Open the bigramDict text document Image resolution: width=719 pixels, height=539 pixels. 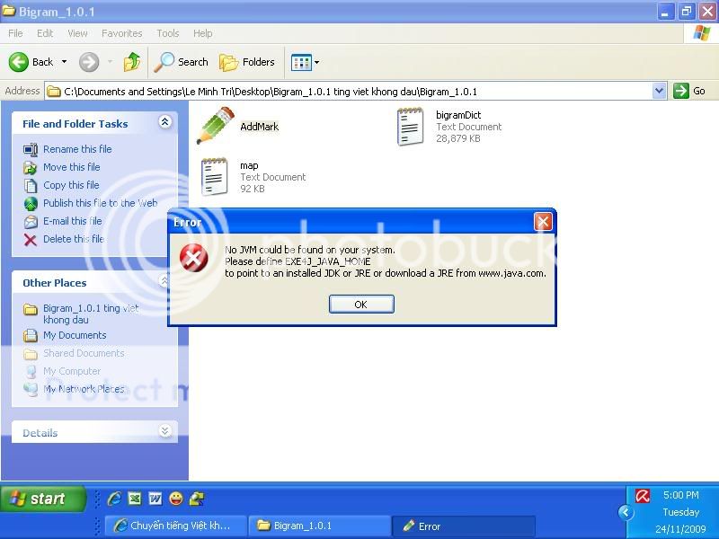[x=411, y=126]
